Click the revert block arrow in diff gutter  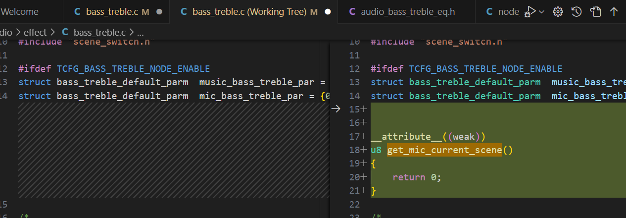[336, 109]
